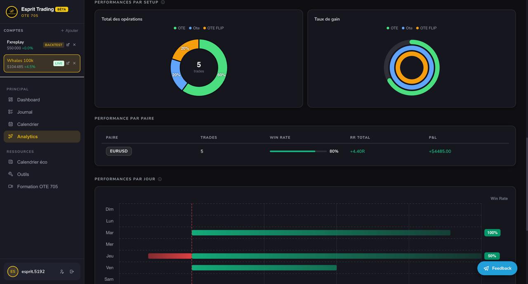Click the 50% win rate badge

pyautogui.click(x=492, y=256)
